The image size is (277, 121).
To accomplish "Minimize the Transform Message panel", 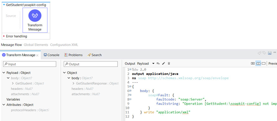I will (275, 52).
